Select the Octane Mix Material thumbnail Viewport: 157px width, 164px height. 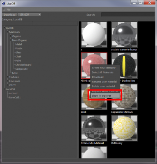click(94, 128)
